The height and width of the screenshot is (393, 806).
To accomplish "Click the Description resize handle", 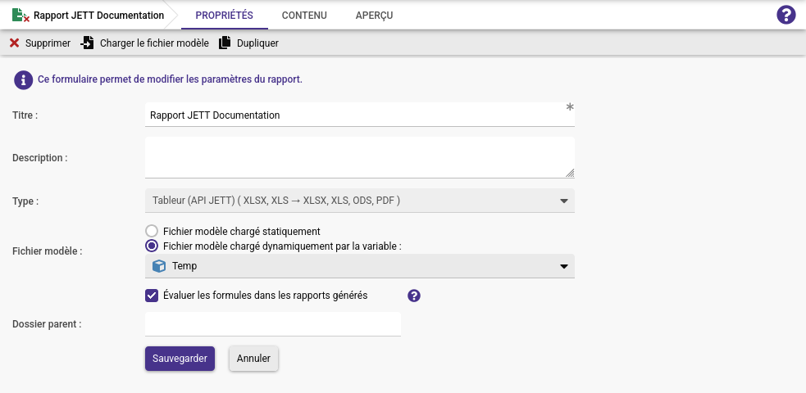I will (570, 173).
